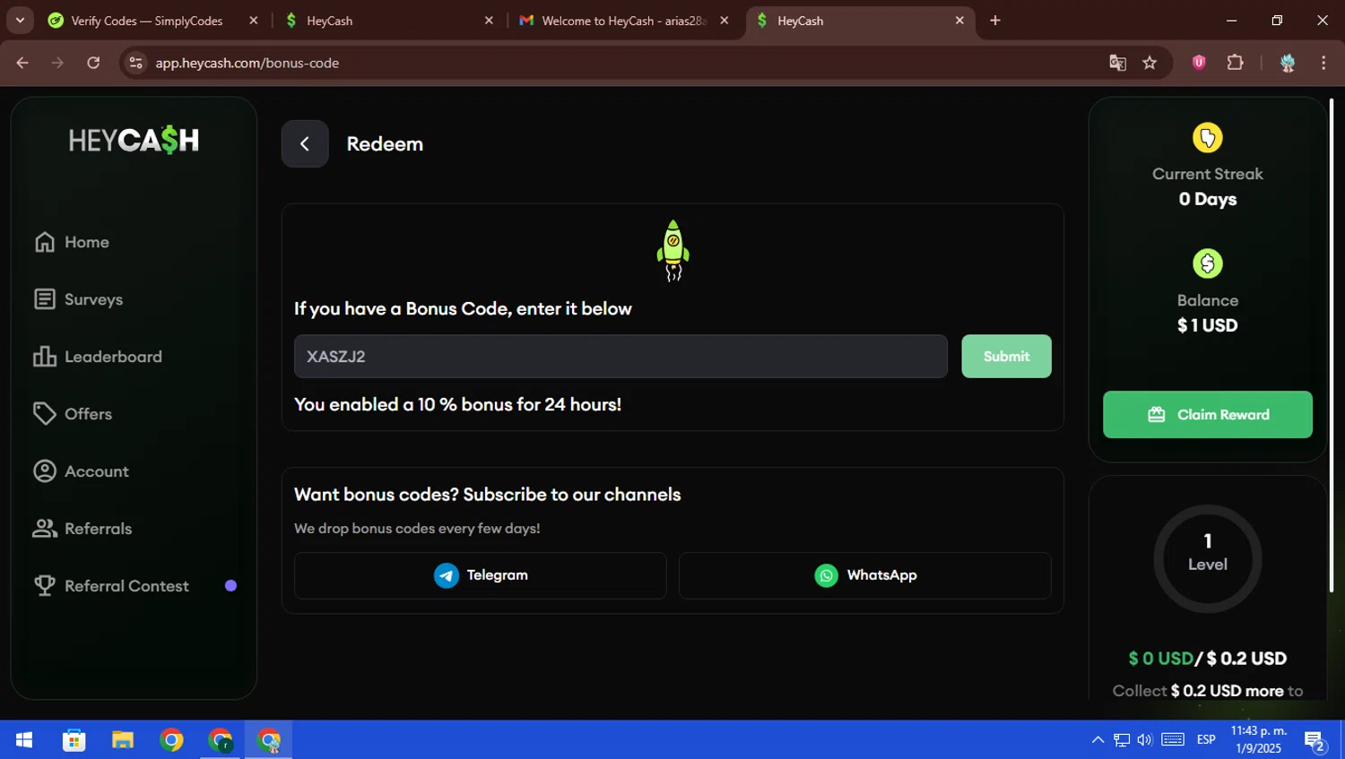This screenshot has width=1345, height=759.
Task: Click the bonus code input field
Action: coord(620,357)
